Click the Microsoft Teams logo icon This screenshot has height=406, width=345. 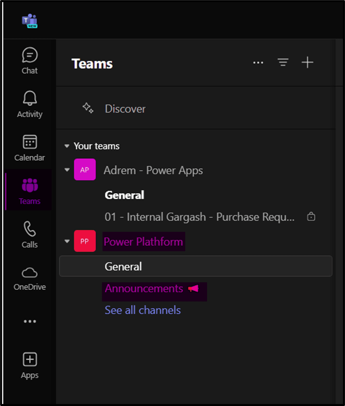(x=29, y=20)
